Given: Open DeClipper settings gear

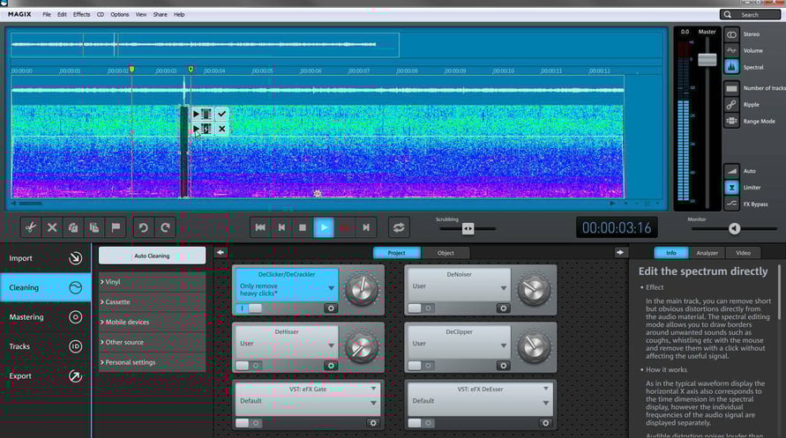Looking at the screenshot, I should (x=504, y=366).
